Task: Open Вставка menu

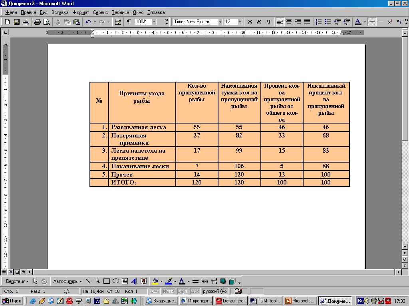Action: [60, 12]
